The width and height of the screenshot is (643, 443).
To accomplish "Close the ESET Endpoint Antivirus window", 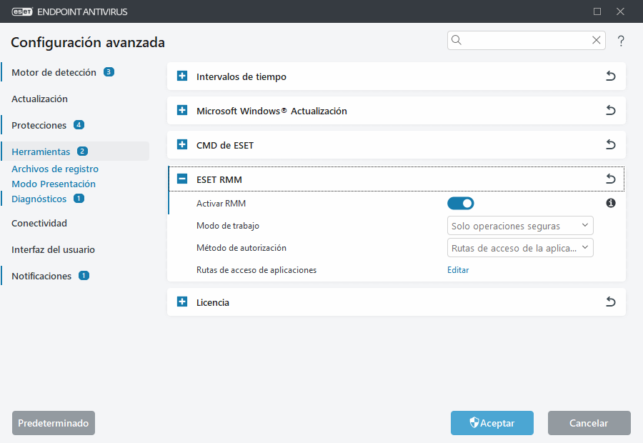I will 620,11.
